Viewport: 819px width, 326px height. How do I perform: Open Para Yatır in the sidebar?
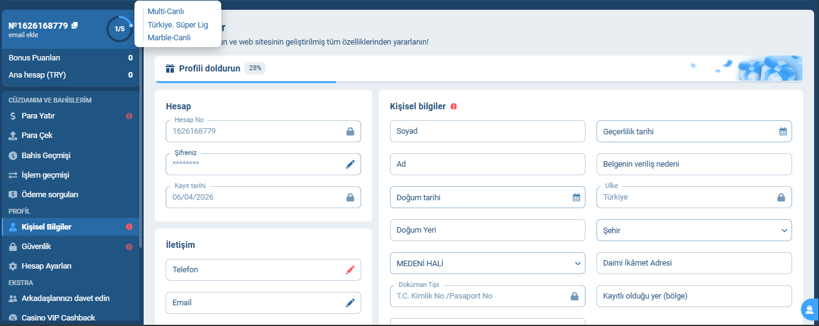click(39, 116)
